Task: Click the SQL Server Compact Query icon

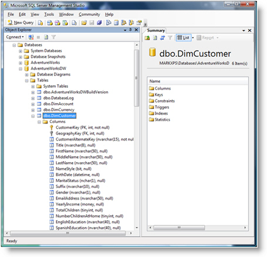Action: point(74,23)
